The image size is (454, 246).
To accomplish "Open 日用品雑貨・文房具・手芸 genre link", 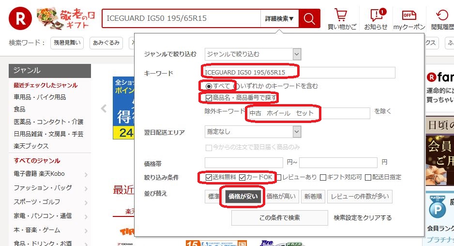I will (x=48, y=134).
